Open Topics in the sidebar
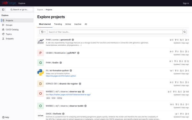This screenshot has height=120, width=192. click(17, 34)
